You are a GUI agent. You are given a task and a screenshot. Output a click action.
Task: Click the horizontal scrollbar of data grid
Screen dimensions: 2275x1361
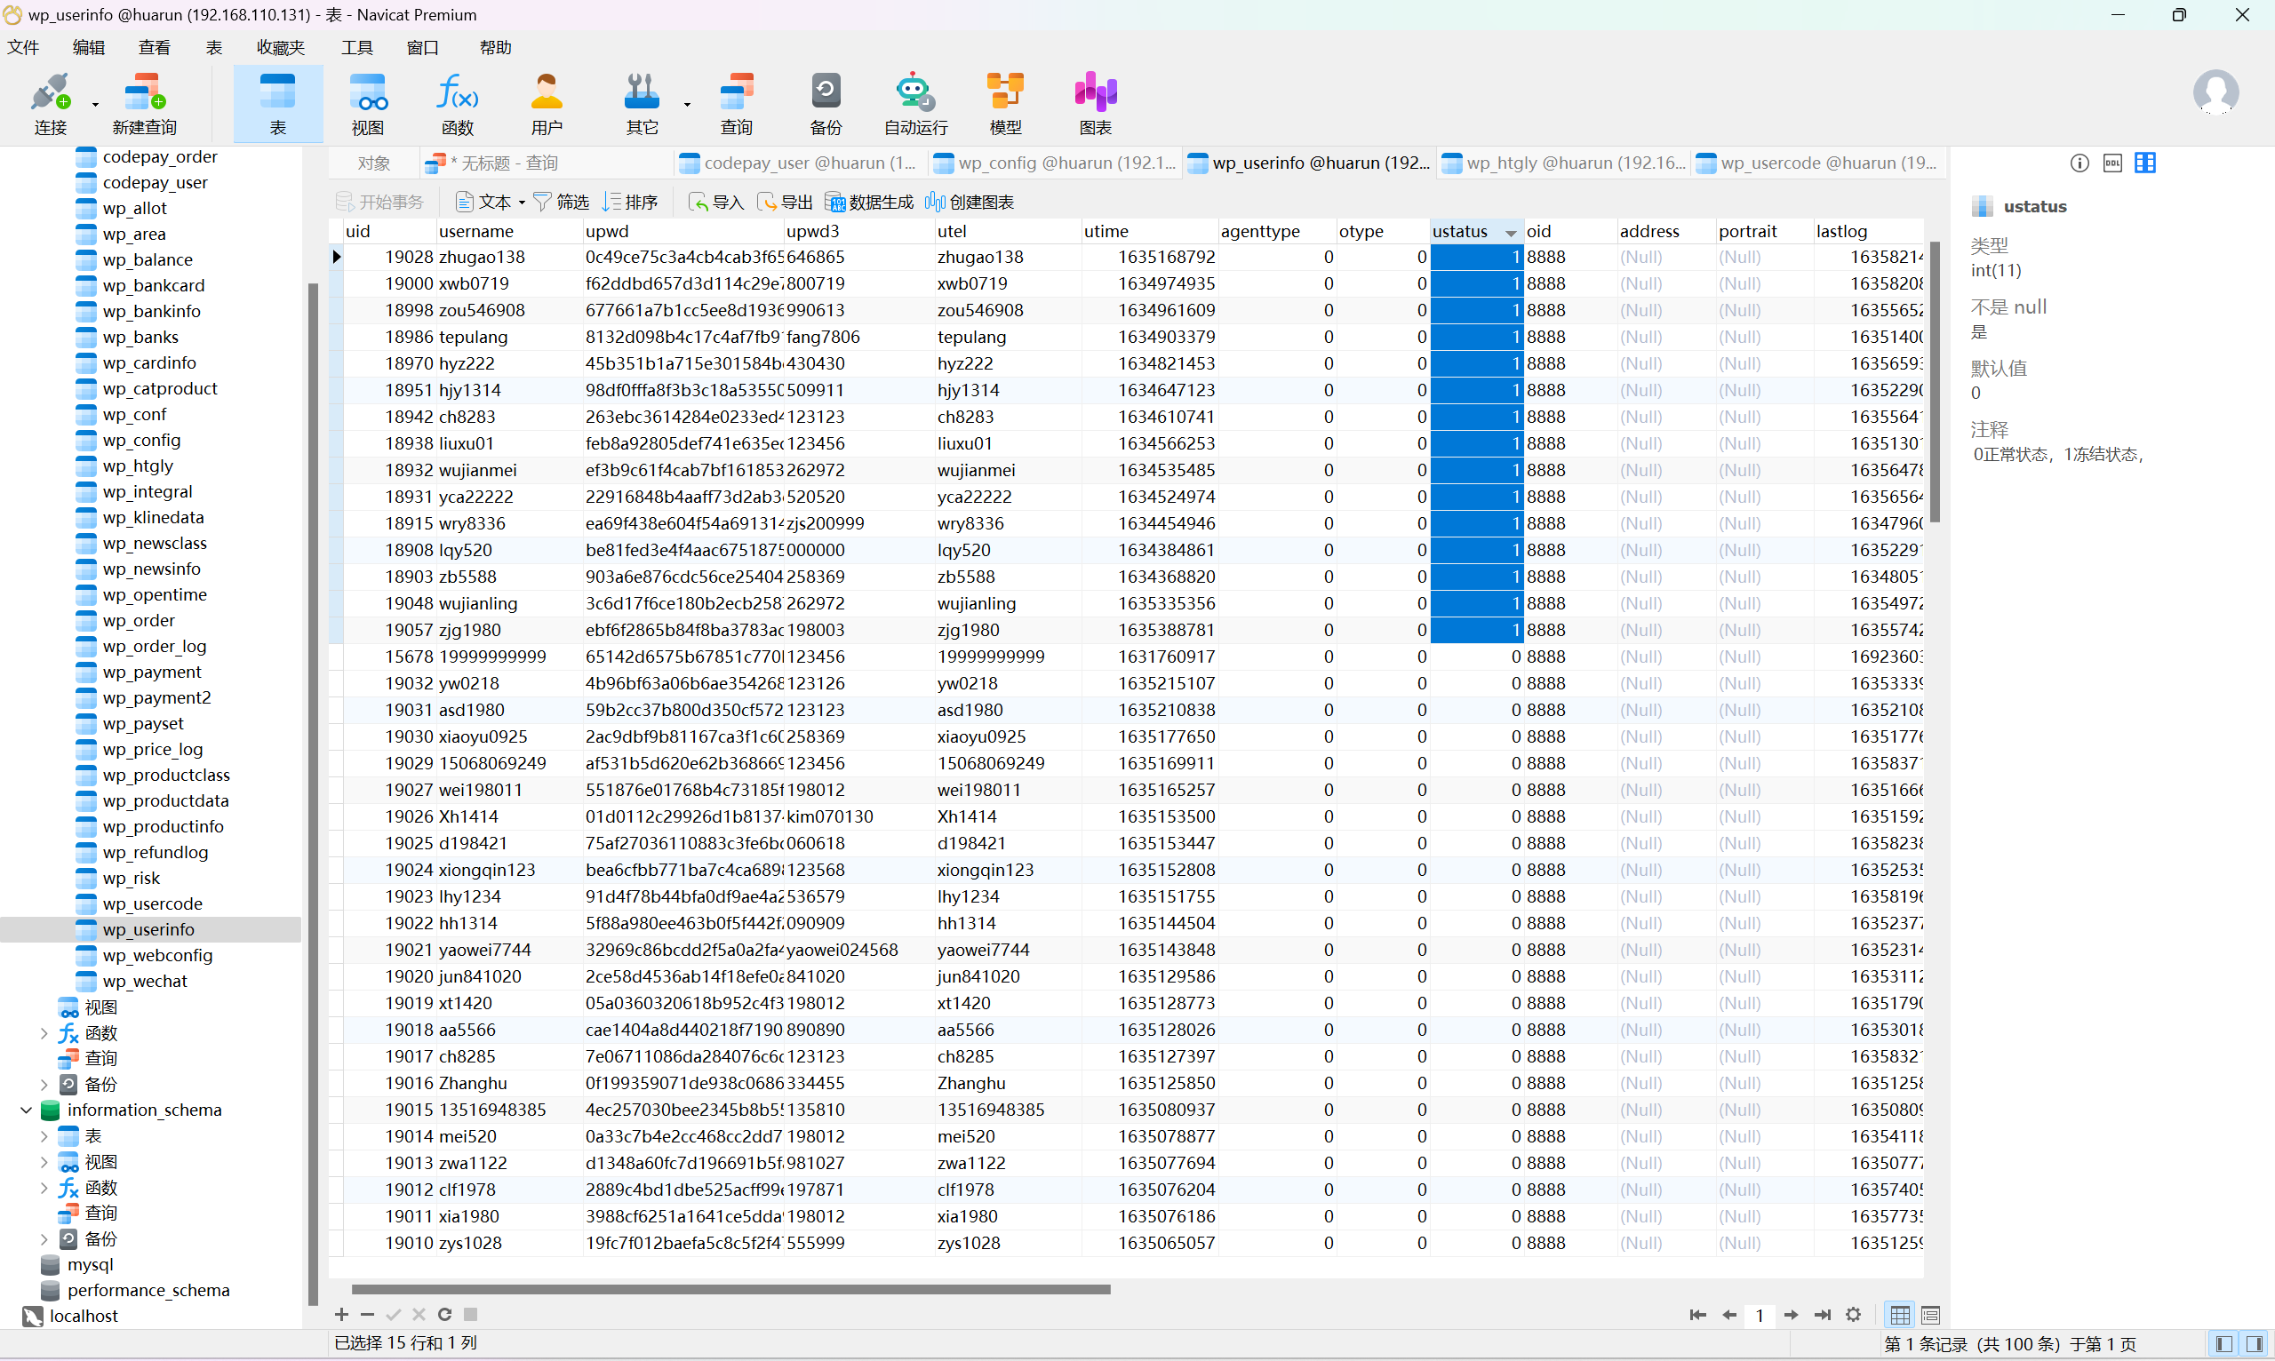coord(730,1288)
